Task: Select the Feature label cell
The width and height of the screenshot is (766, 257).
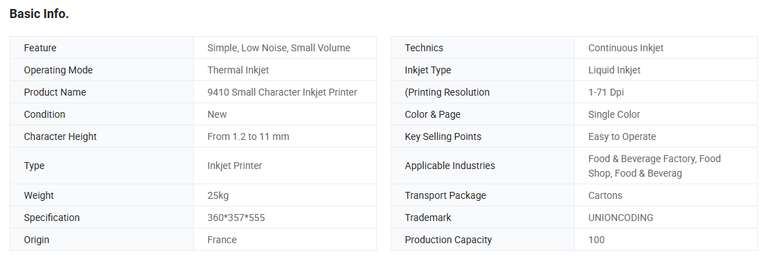Action: pyautogui.click(x=102, y=48)
